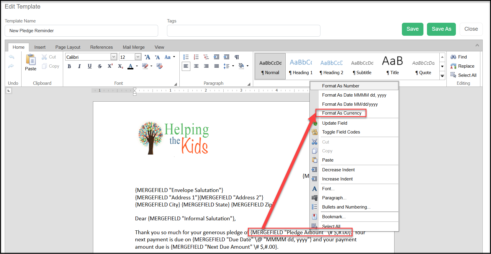Toggle underline formatting
Viewport: 491px width, 254px height.
tap(90, 66)
